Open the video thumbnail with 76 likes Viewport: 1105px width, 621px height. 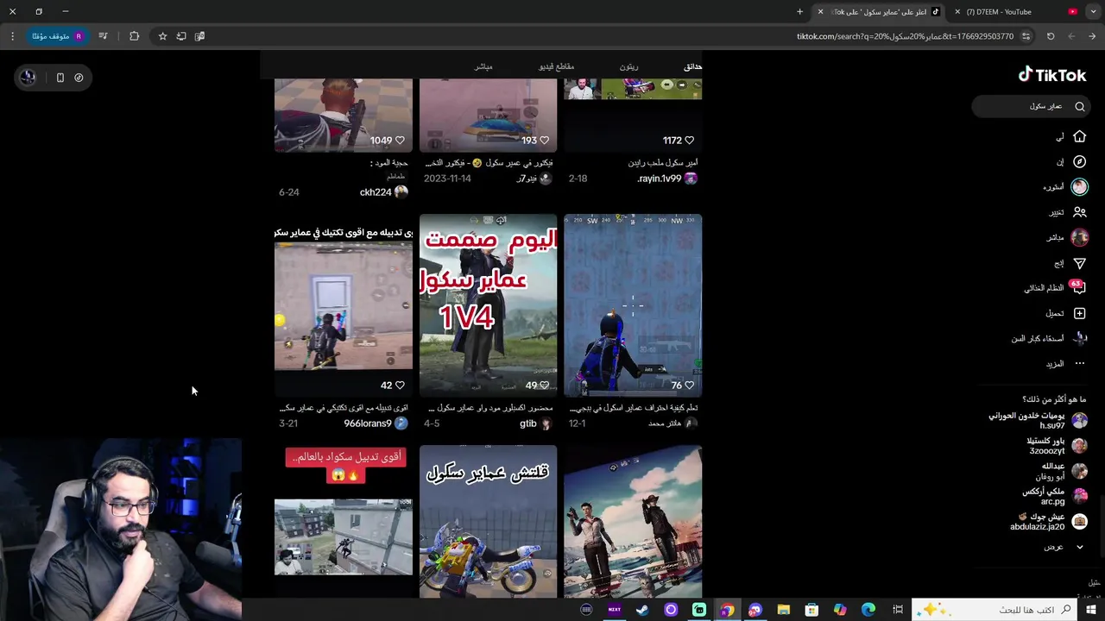click(x=633, y=305)
